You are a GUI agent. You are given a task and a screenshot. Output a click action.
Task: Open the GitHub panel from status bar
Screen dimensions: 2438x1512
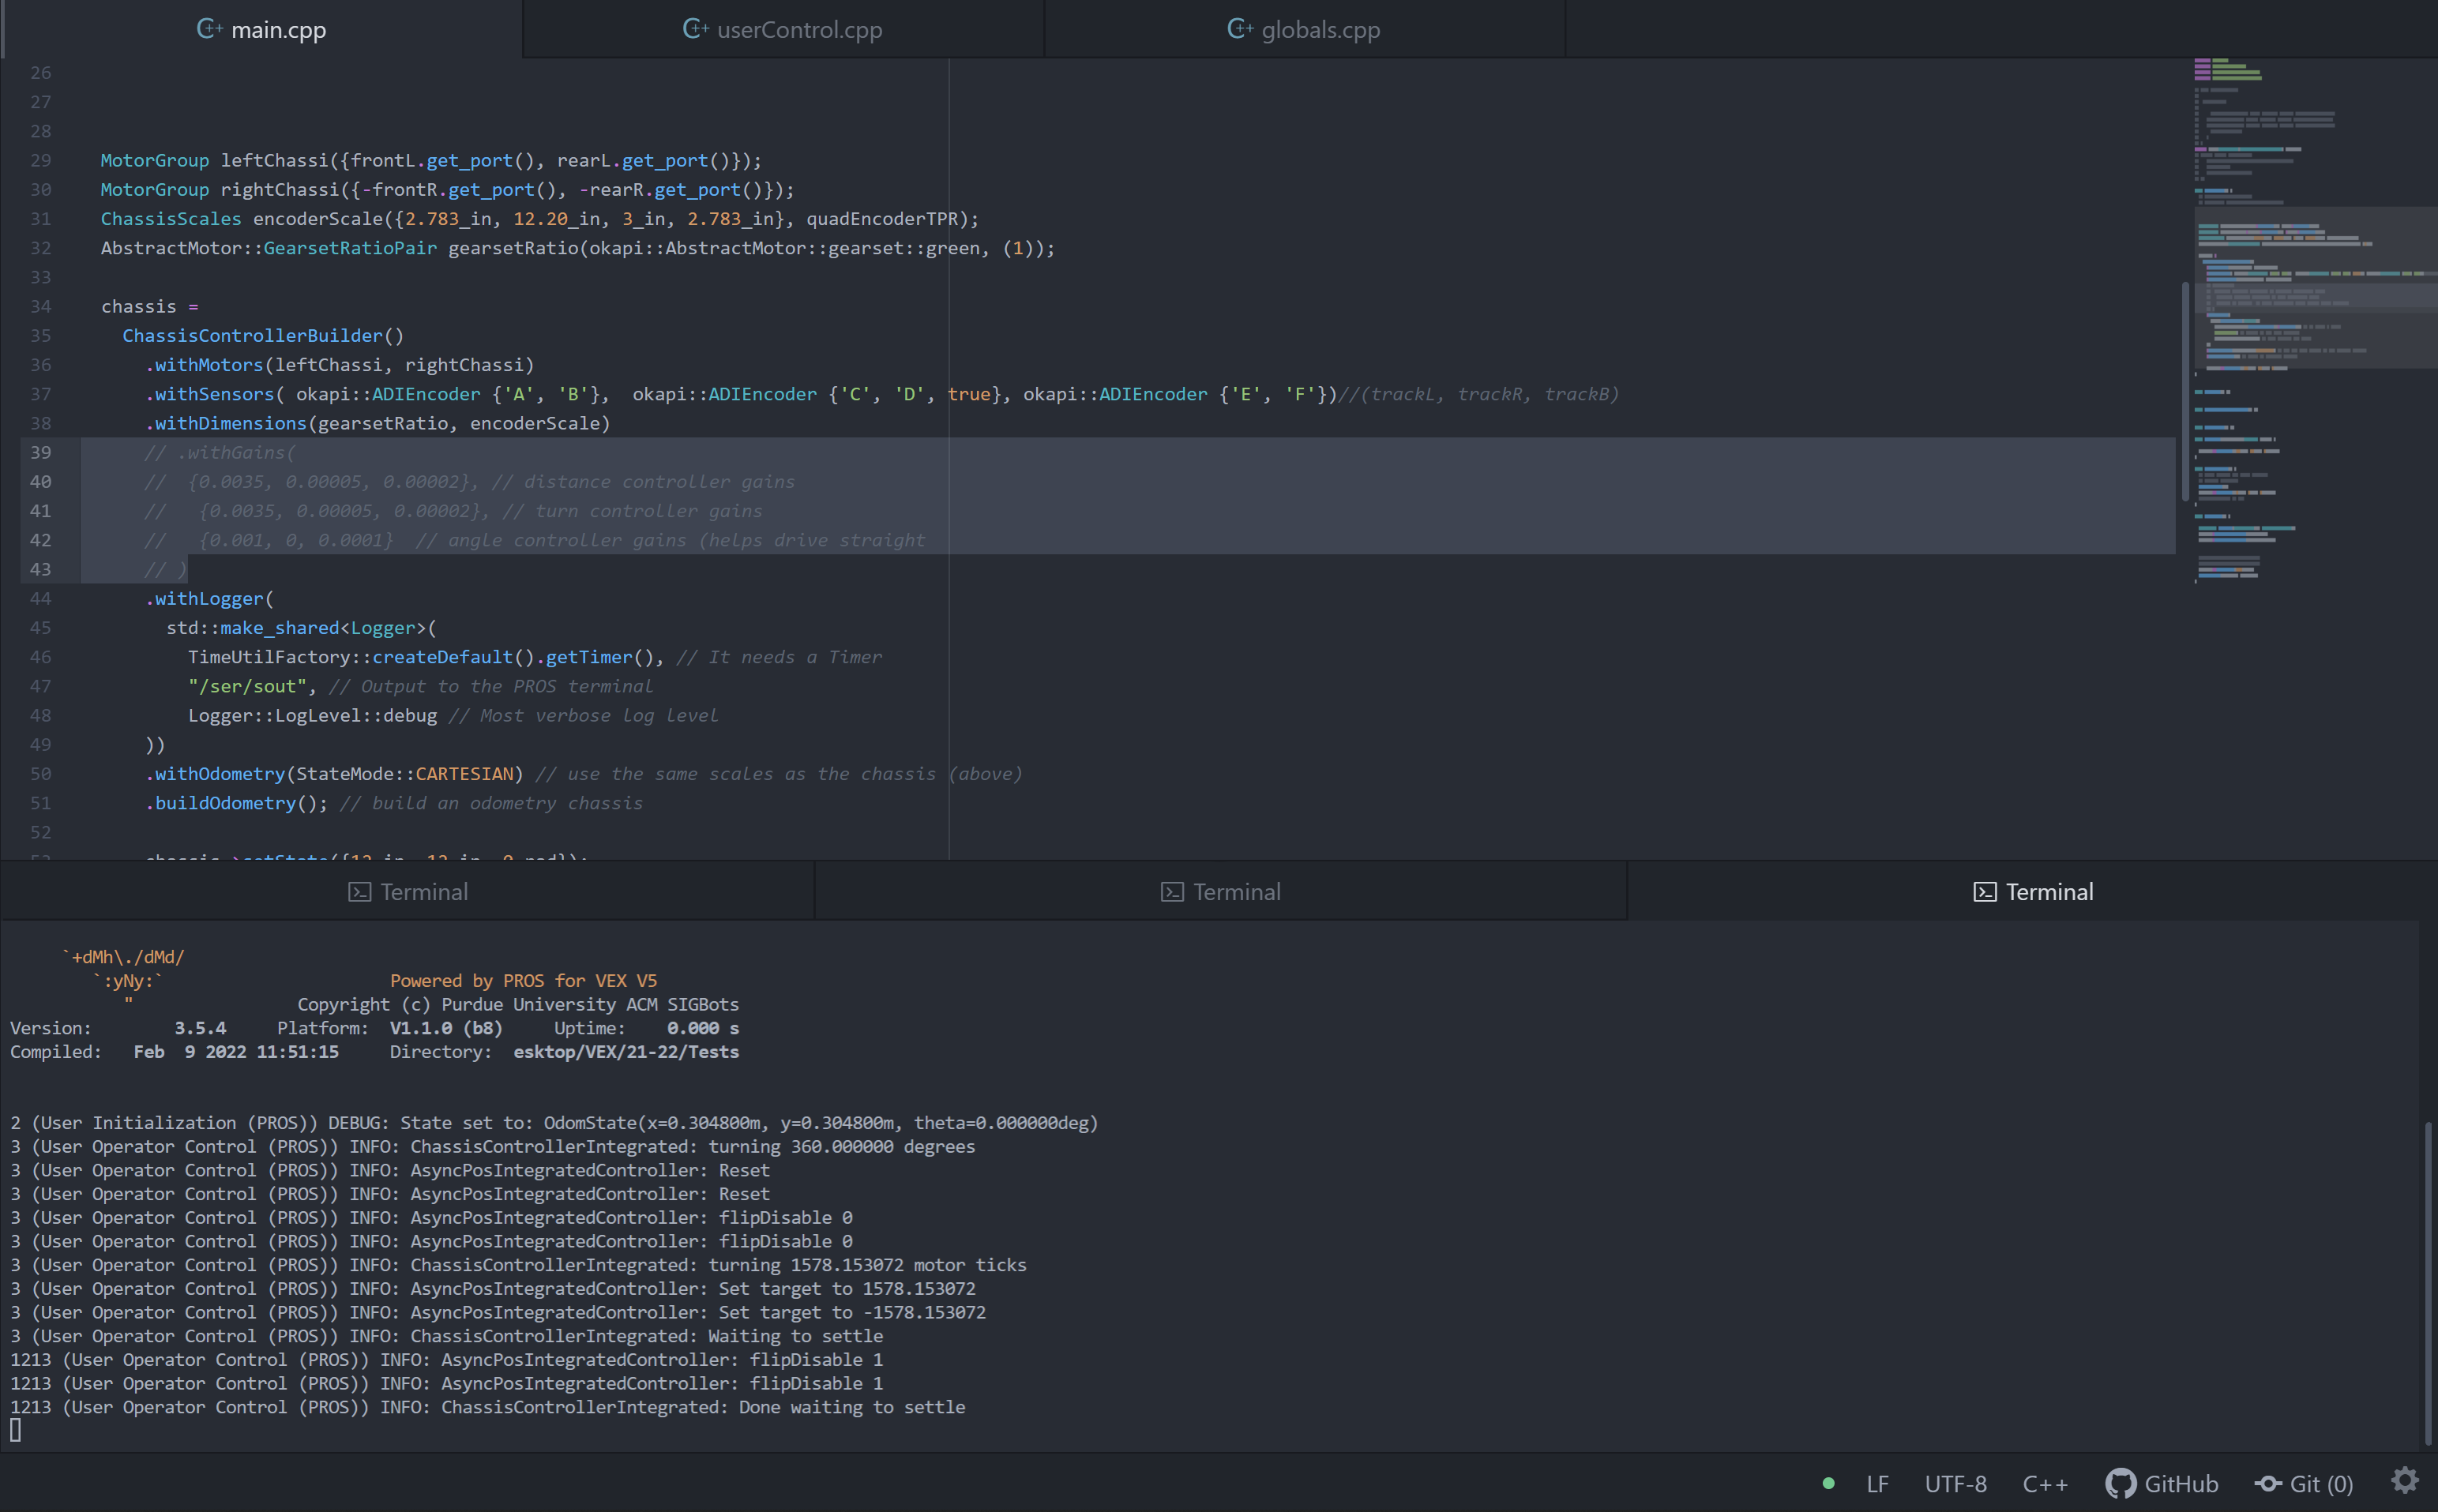click(x=2162, y=1483)
